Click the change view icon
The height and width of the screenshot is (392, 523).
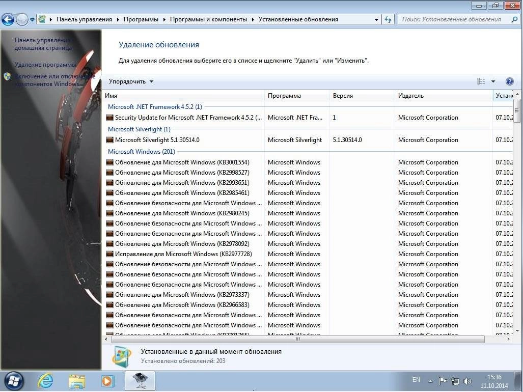pyautogui.click(x=481, y=81)
